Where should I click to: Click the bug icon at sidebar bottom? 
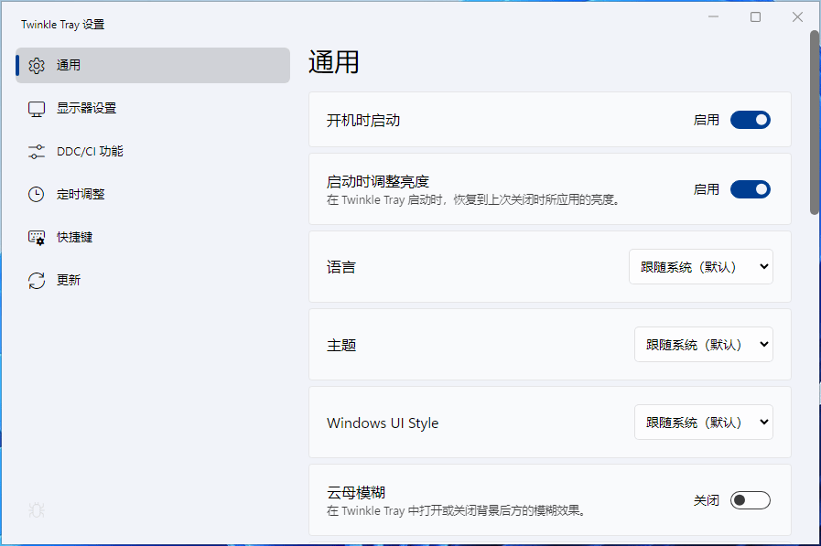pos(37,509)
